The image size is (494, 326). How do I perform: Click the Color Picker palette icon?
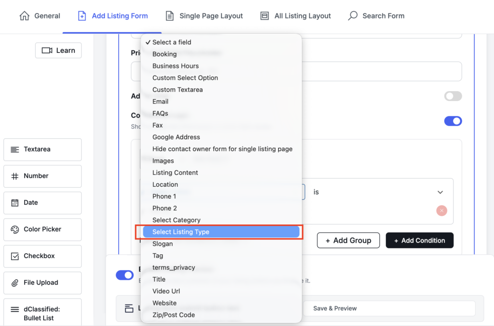[15, 230]
